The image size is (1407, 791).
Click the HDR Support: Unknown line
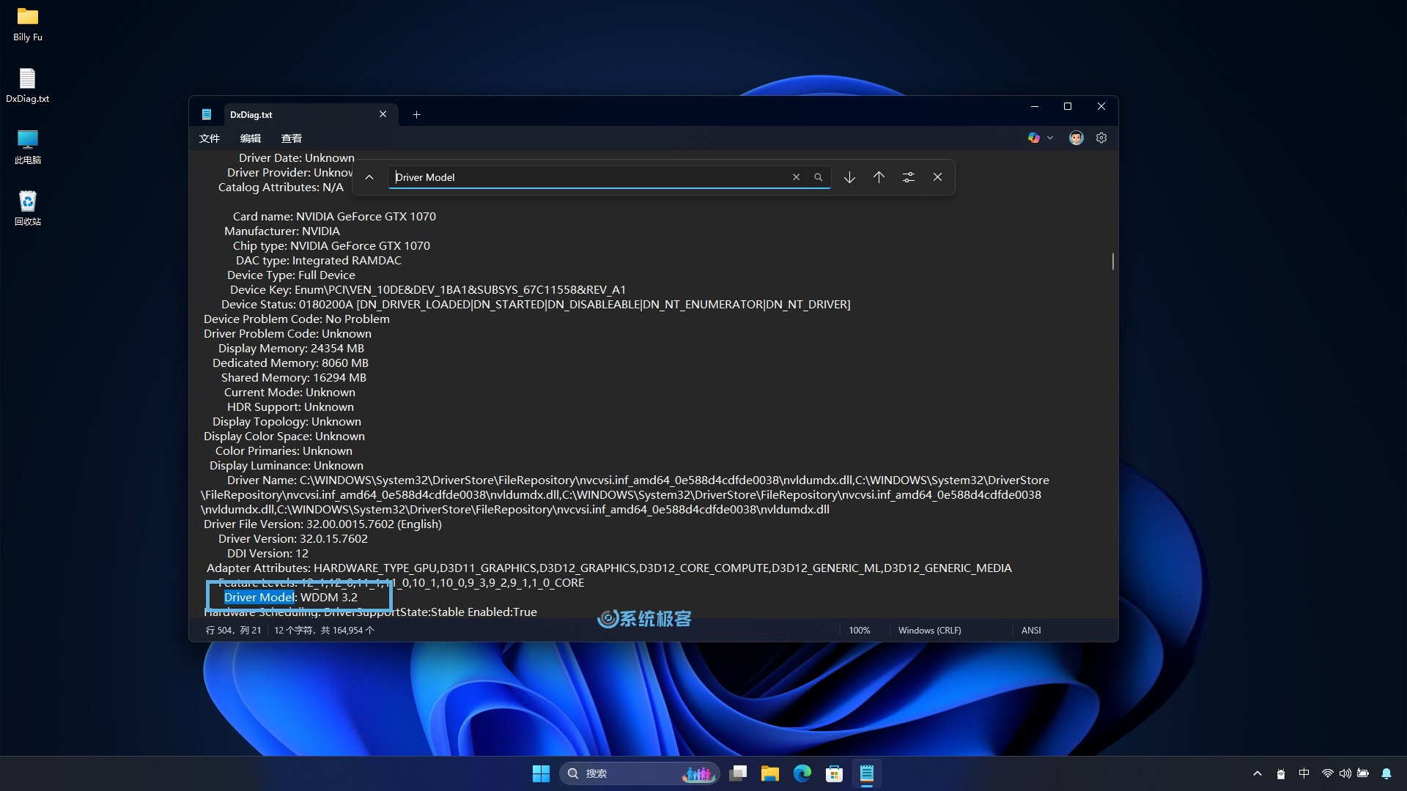tap(290, 407)
